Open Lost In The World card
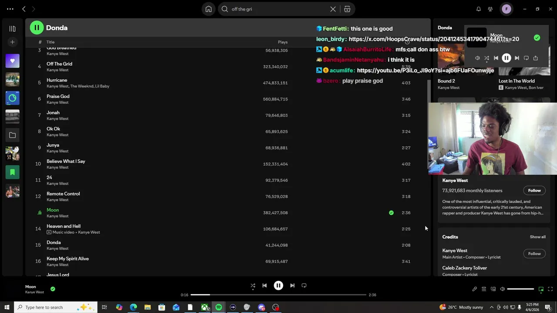The height and width of the screenshot is (313, 557). click(x=517, y=81)
